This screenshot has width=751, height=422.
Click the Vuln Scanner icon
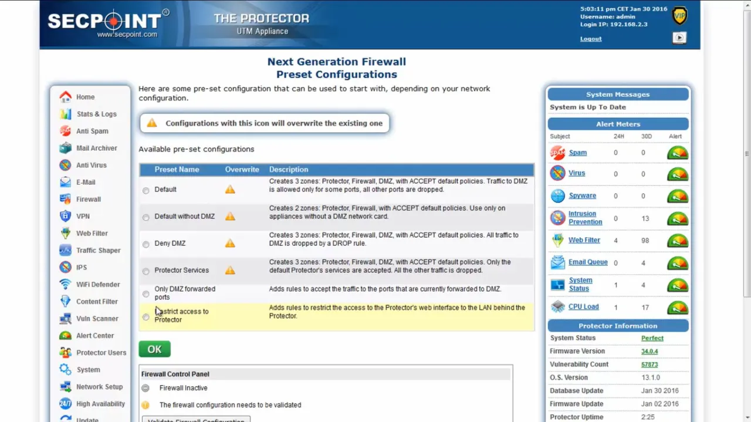tap(65, 318)
